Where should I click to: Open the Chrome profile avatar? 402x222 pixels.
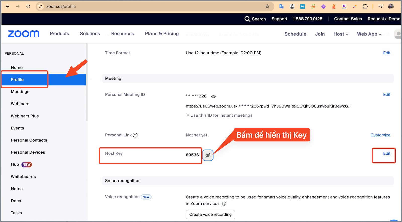pos(391,6)
